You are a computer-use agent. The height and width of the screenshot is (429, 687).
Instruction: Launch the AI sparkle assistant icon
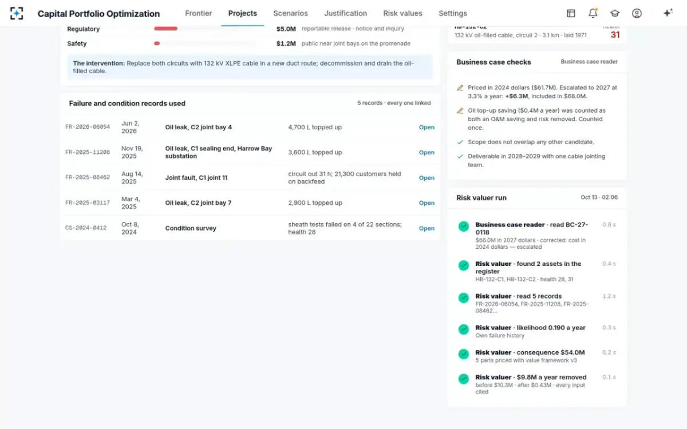click(x=668, y=13)
